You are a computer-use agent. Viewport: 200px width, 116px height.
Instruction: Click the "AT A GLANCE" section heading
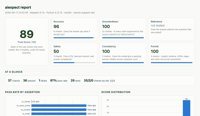pyautogui.click(x=14, y=72)
